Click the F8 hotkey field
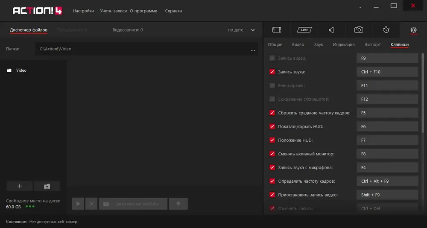427x228 pixels. [387, 154]
